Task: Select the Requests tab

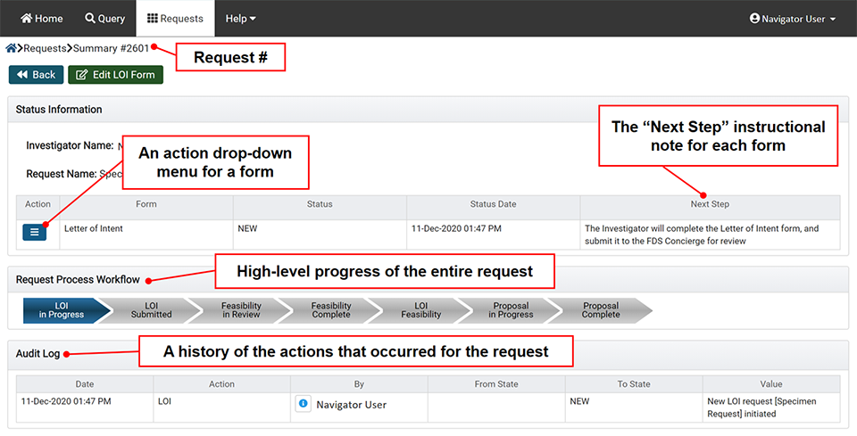Action: coord(176,19)
